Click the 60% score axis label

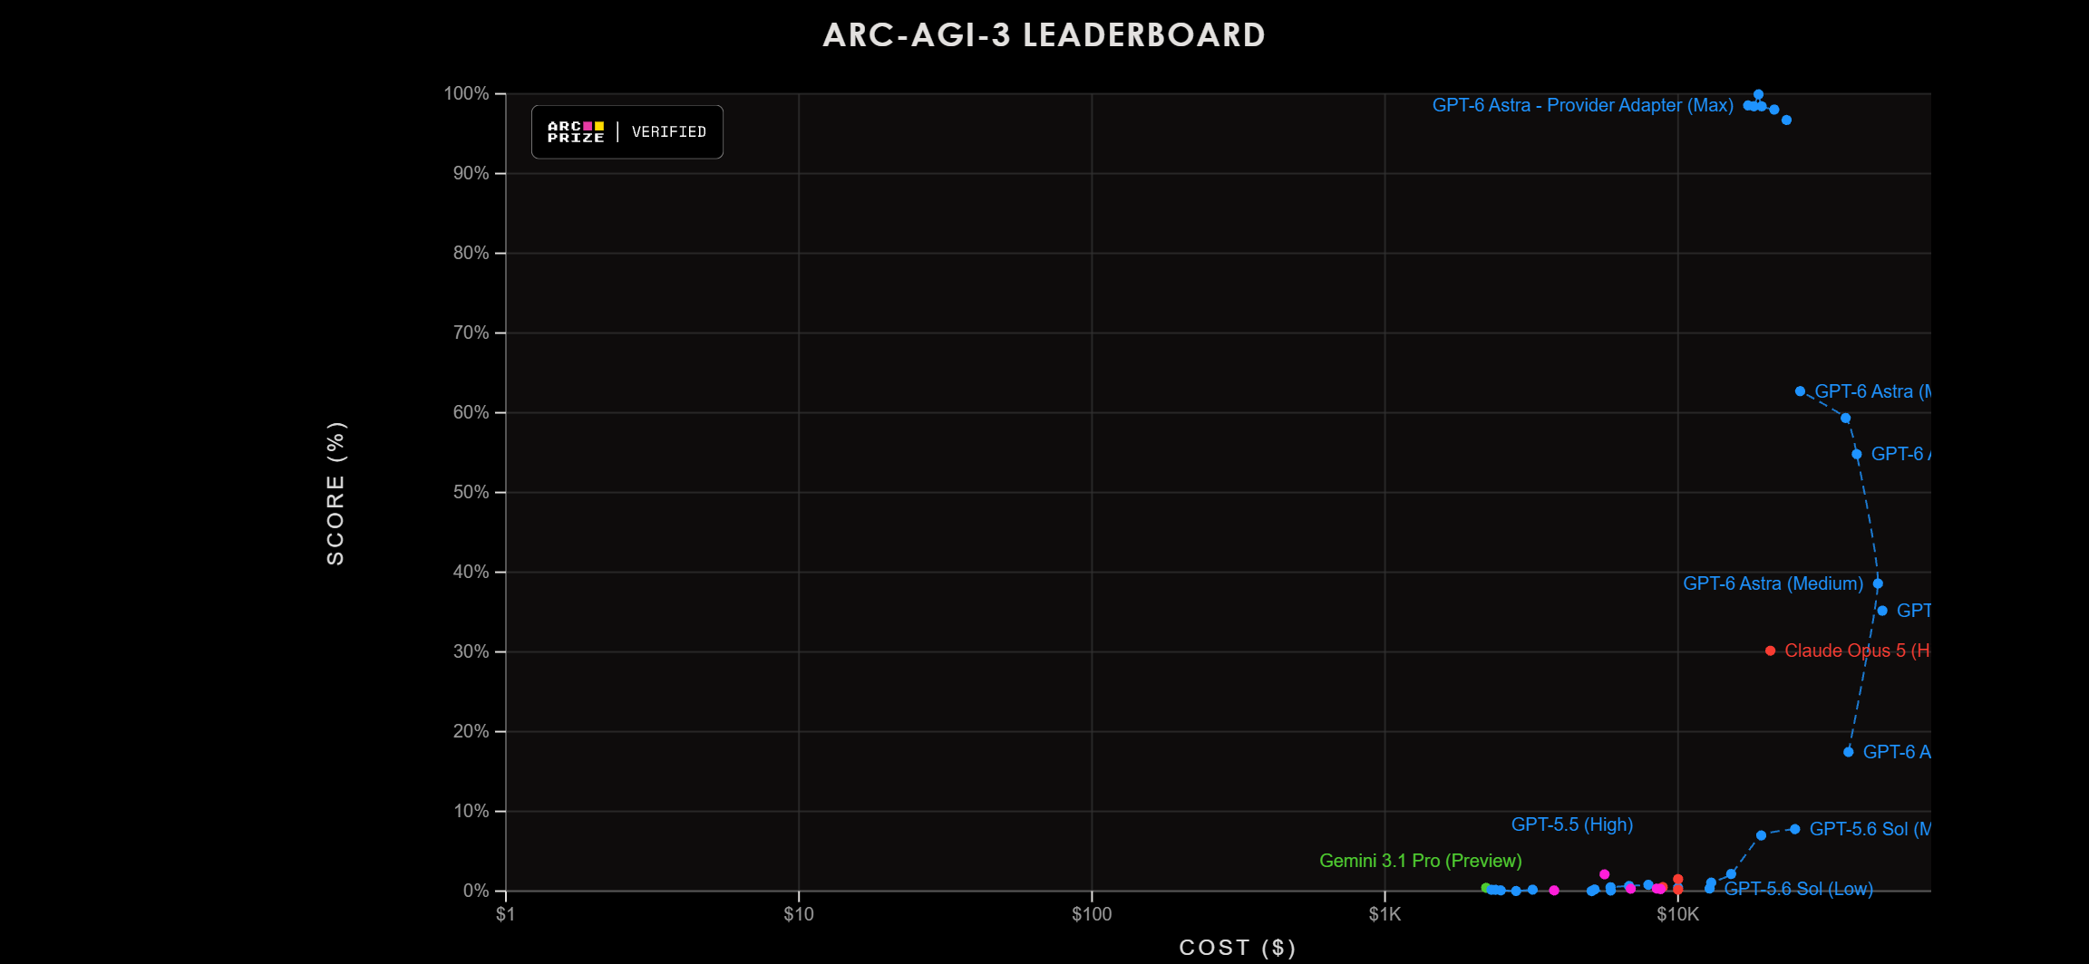click(x=471, y=412)
